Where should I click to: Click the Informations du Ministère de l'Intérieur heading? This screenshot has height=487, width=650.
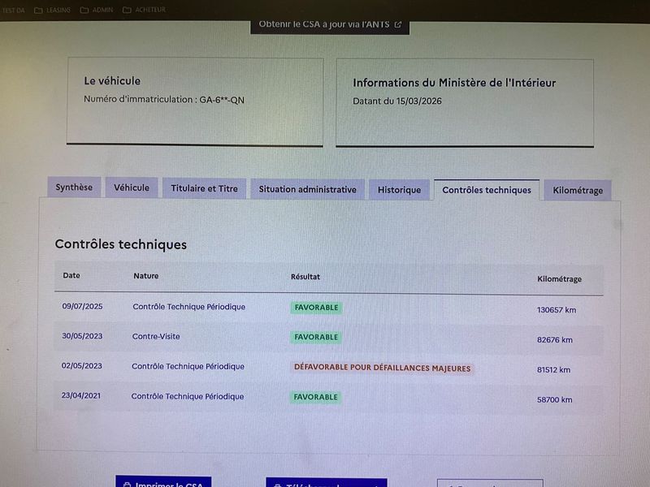point(454,83)
